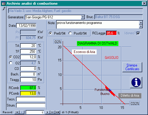Viewport: 148px width, 115px height.
Task: Click the Bach. number field
Action: (x=28, y=74)
